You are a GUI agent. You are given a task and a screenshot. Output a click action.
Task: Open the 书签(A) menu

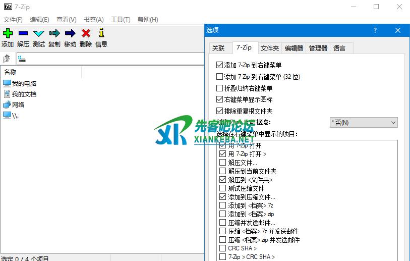pyautogui.click(x=93, y=20)
